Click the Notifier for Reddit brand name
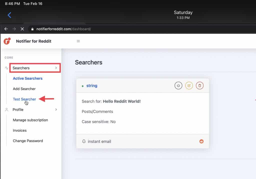The width and height of the screenshot is (256, 179). (x=34, y=41)
